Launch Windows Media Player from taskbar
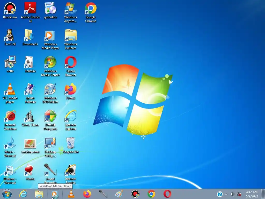Viewport: 265px width, 199px height. pyautogui.click(x=55, y=194)
